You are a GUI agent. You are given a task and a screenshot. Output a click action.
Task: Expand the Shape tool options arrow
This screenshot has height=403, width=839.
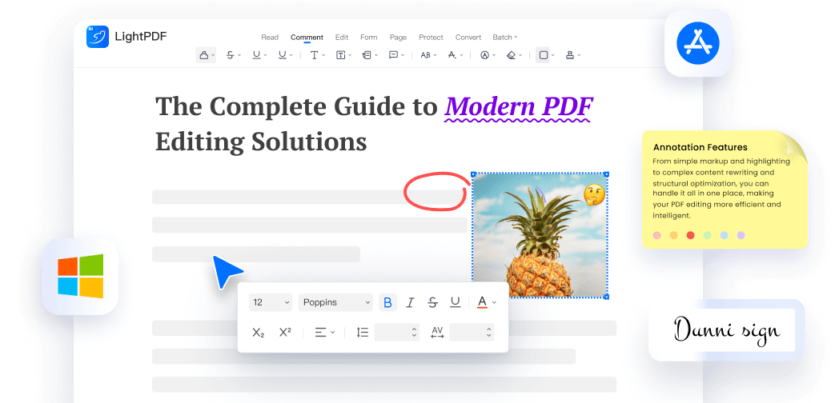click(552, 56)
